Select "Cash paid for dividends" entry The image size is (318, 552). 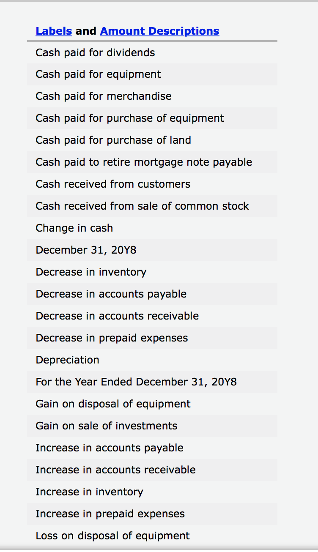(95, 52)
